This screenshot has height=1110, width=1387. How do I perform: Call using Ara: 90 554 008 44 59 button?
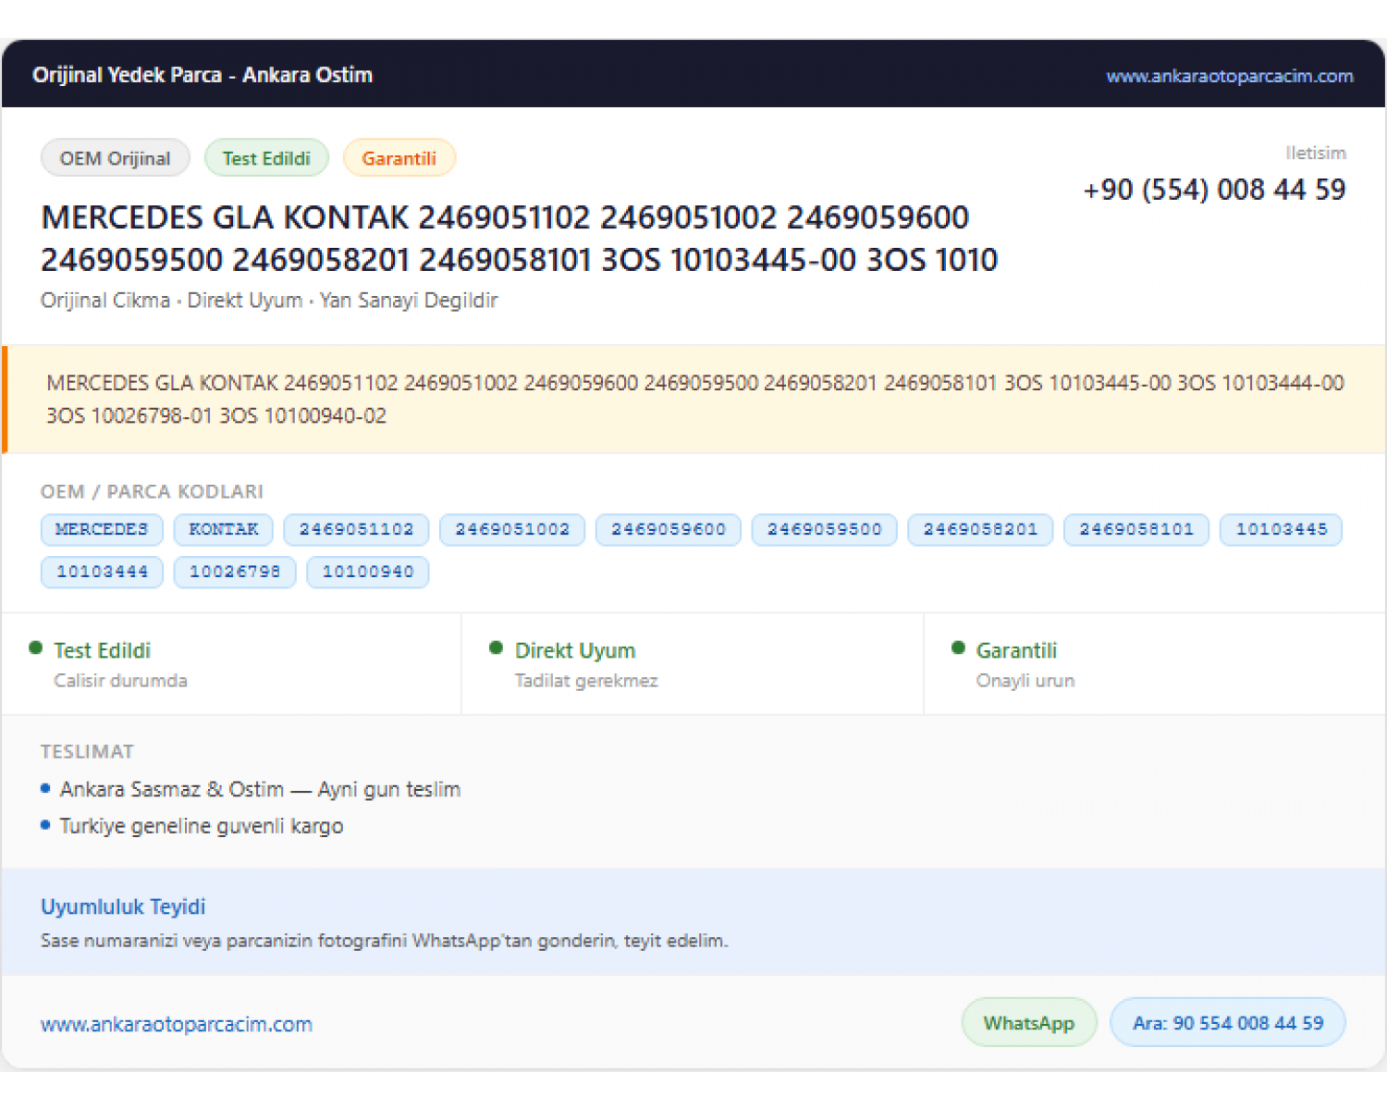1228,1023
